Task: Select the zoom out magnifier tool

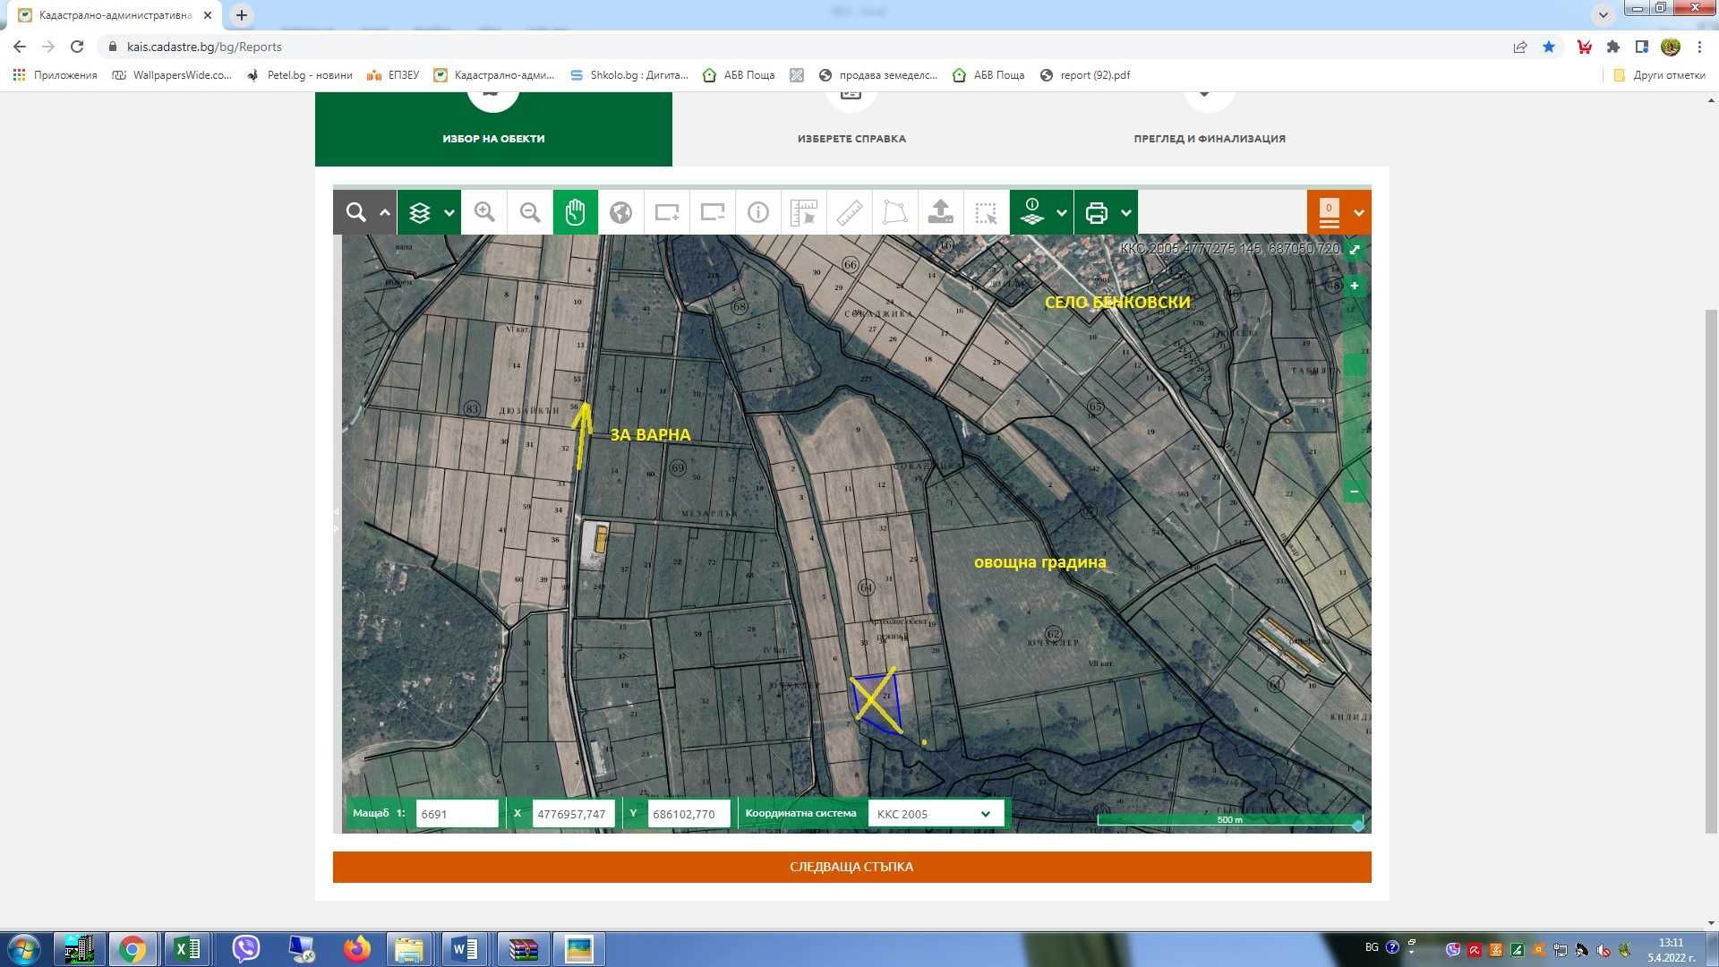Action: click(x=530, y=212)
